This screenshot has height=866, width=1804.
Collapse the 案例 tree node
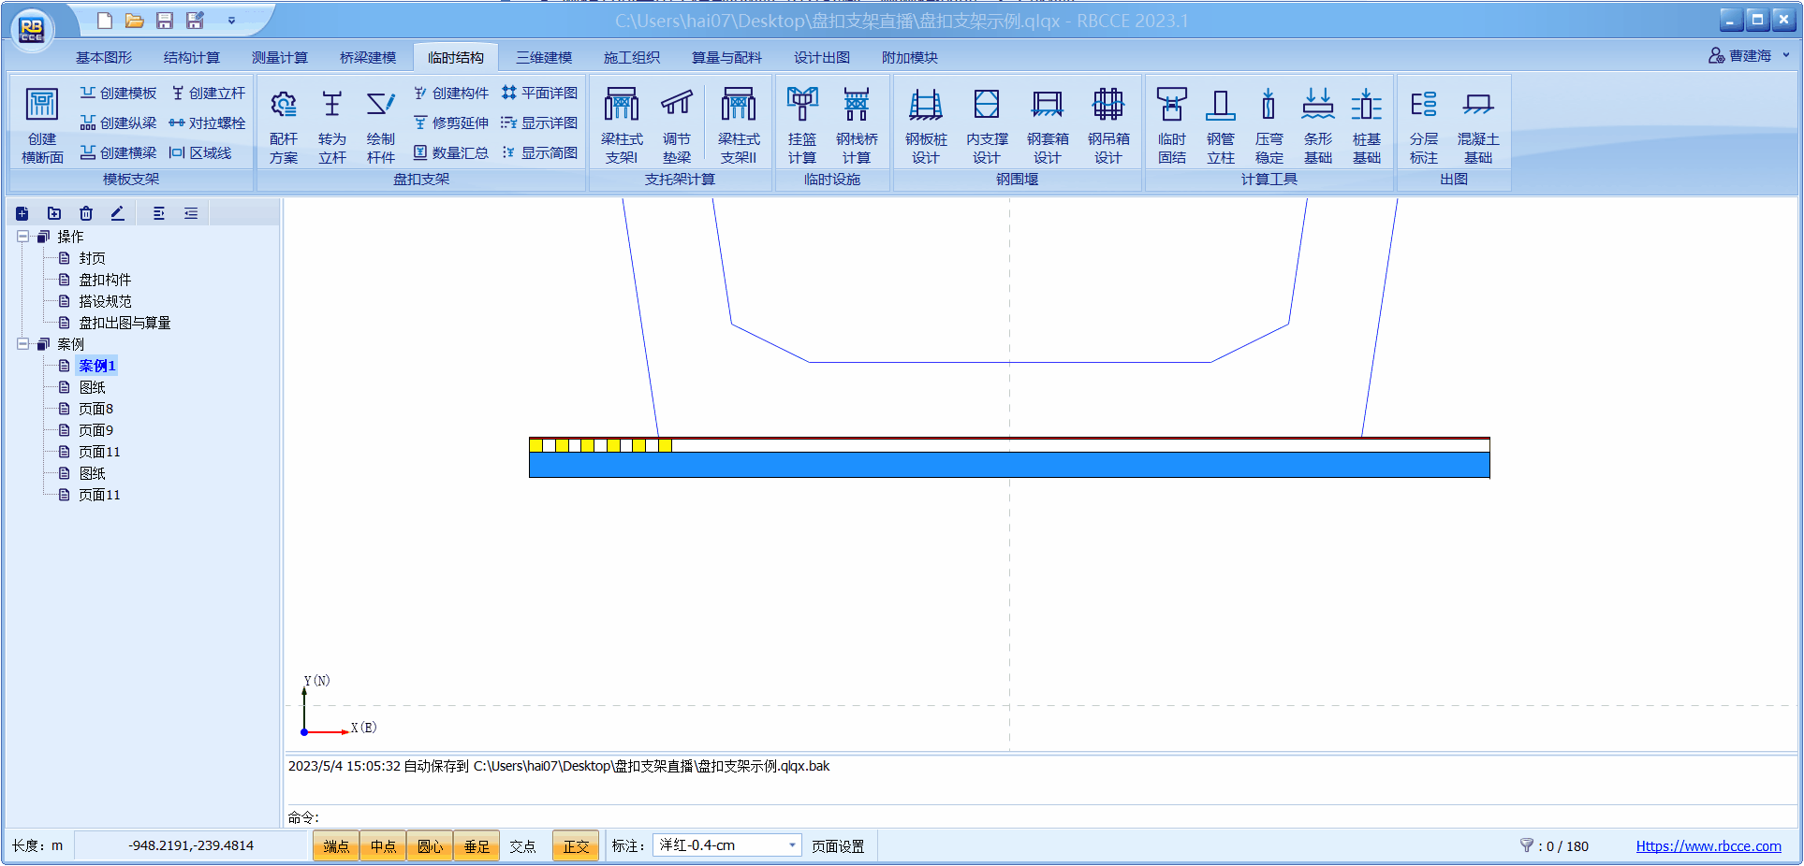[x=22, y=344]
